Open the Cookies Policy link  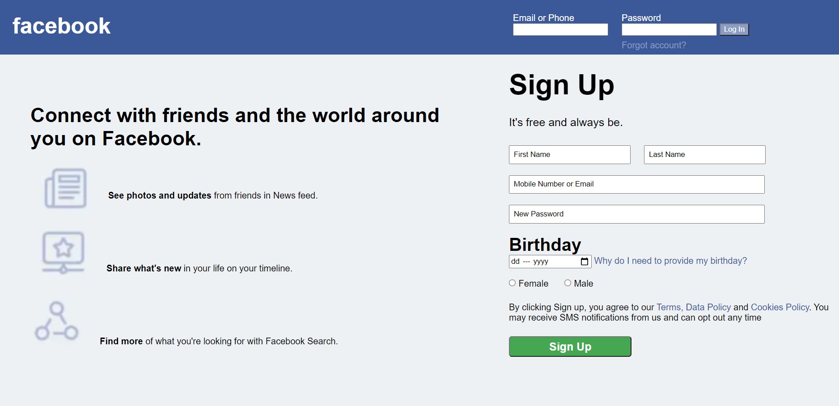coord(780,307)
